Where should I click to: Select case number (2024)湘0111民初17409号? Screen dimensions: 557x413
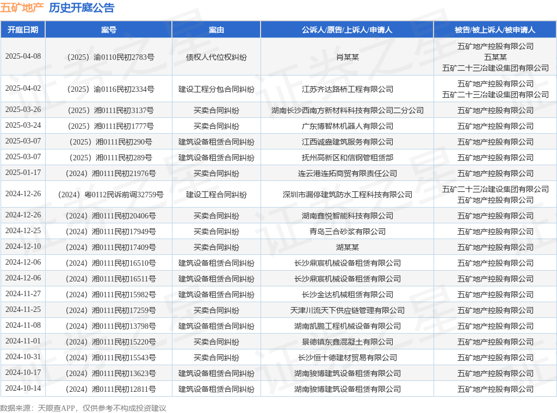pos(111,247)
